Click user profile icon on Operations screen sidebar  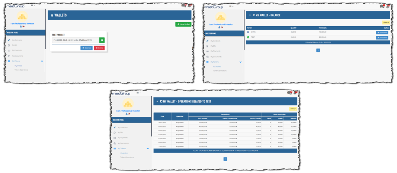tap(126, 114)
